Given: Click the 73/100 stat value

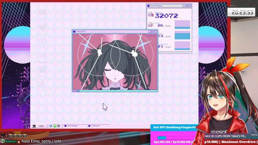Looking at the screenshot, I should [164, 36].
